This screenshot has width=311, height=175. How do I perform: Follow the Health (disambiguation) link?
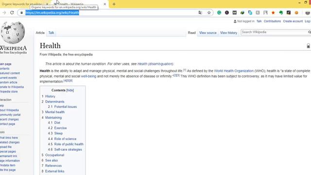pos(155,64)
